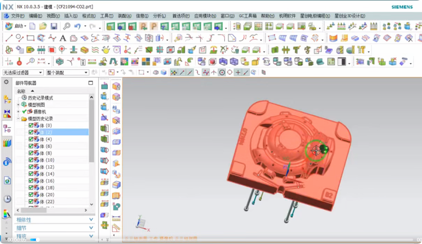Click the 名称 column header

[21, 91]
